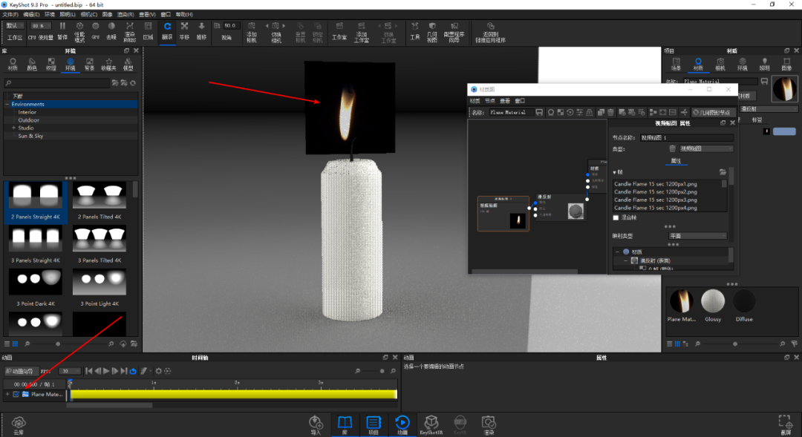Activate the Tumble (翻滚) camera tool
Viewport: 802px width, 437px height.
(x=167, y=30)
